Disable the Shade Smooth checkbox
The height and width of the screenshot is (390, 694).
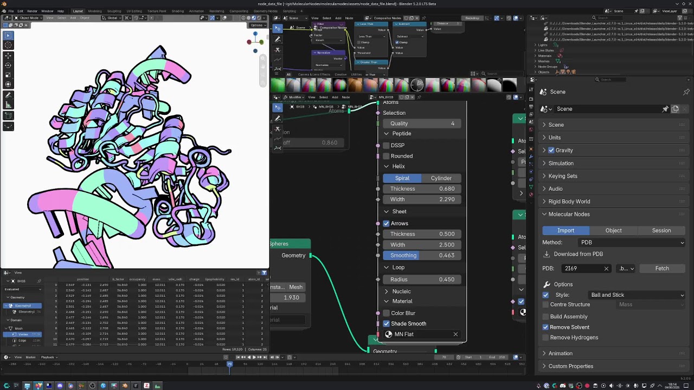pos(386,323)
